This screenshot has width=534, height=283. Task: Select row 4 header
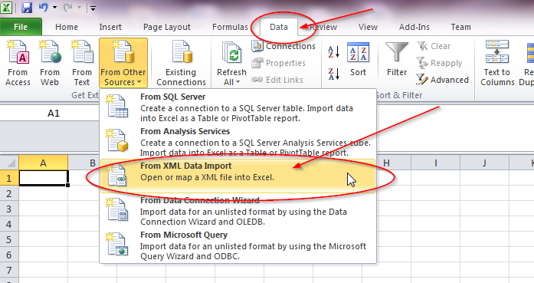pos(9,224)
